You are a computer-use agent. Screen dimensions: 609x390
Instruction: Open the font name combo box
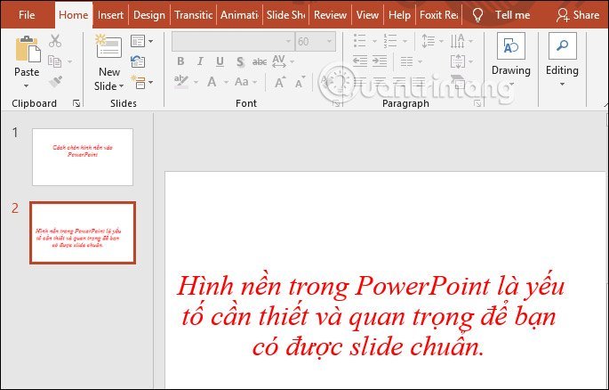(x=233, y=41)
